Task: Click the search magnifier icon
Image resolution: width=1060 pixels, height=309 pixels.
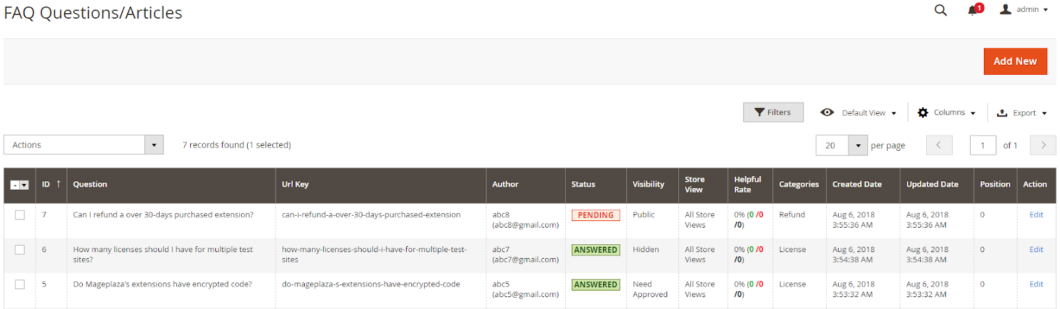Action: [x=940, y=10]
